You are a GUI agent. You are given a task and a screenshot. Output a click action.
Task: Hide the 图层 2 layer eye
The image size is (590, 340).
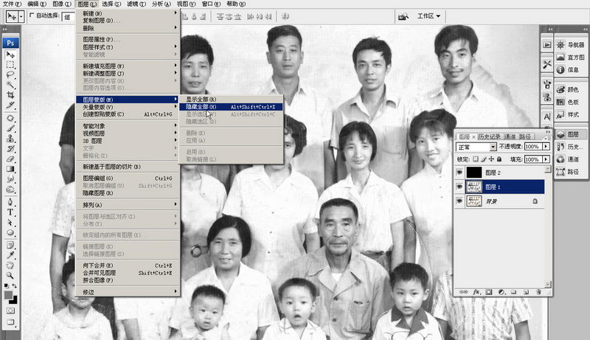459,173
